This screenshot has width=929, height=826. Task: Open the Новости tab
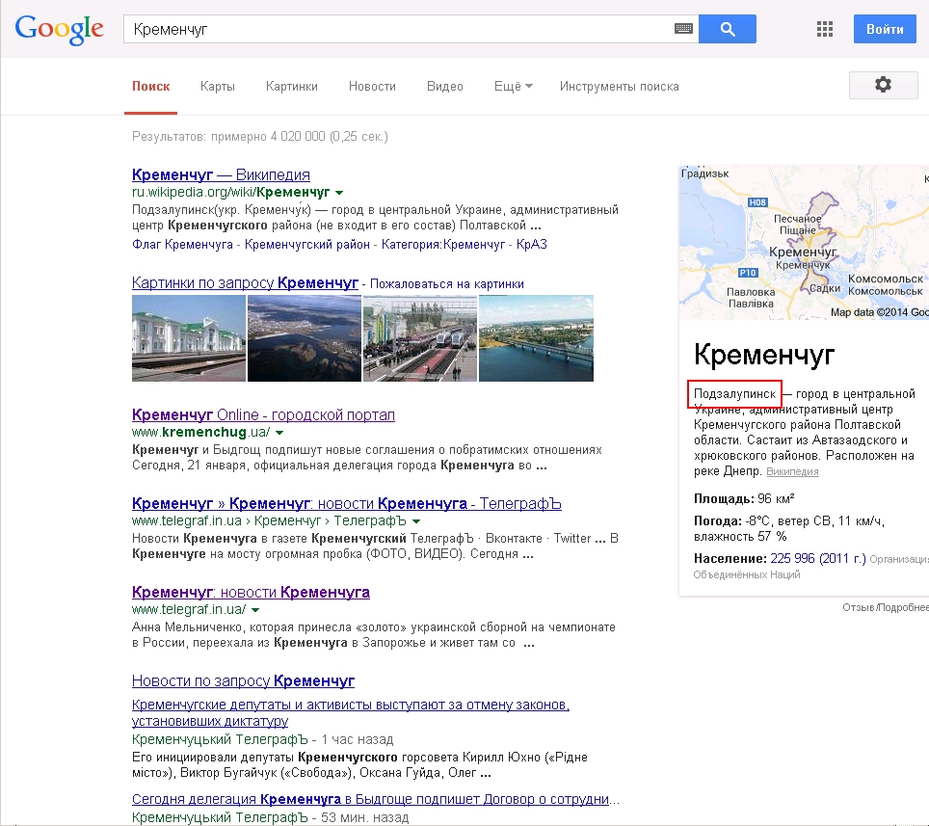tap(372, 87)
